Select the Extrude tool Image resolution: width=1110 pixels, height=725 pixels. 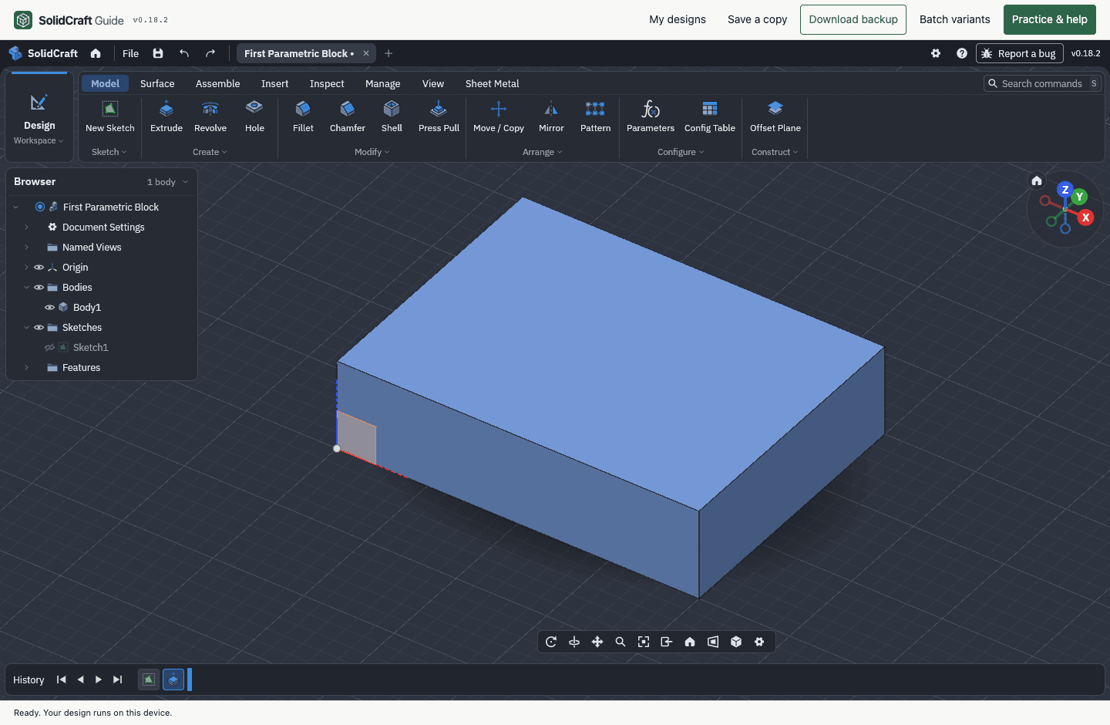click(x=166, y=117)
